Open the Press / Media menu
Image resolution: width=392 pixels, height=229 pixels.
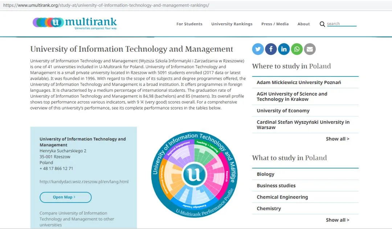[x=275, y=24]
